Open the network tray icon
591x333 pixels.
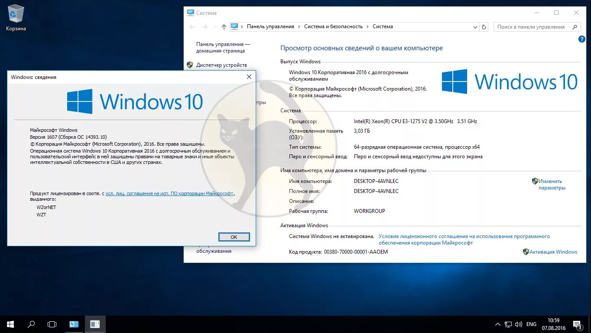pos(508,324)
